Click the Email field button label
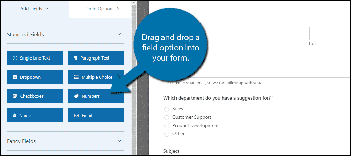The width and height of the screenshot is (351, 156). (87, 116)
